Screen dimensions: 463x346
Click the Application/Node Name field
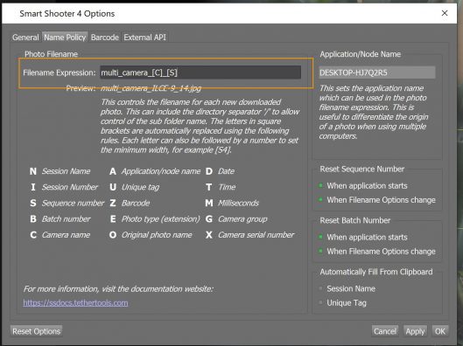click(x=376, y=73)
